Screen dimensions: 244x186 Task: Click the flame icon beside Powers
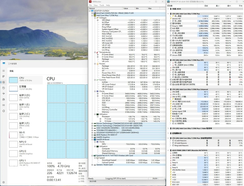pyautogui.click(x=97, y=64)
